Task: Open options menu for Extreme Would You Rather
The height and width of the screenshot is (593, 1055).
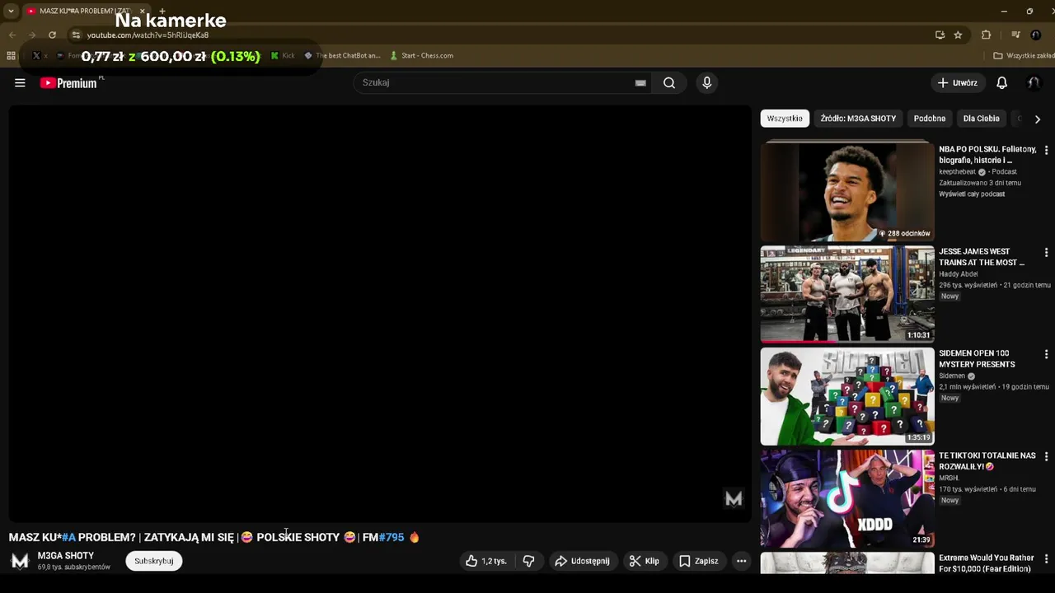Action: [1046, 558]
